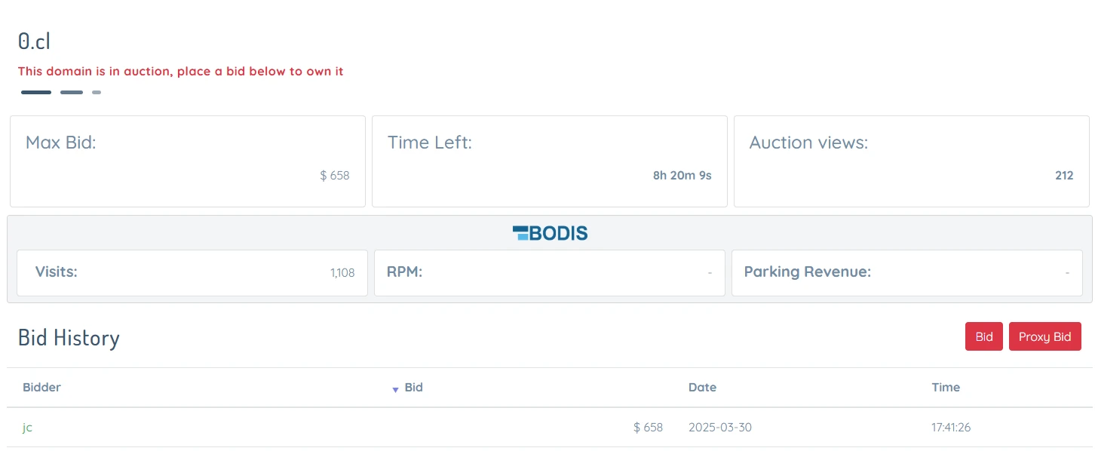Select the Parking Revenue box

click(906, 272)
